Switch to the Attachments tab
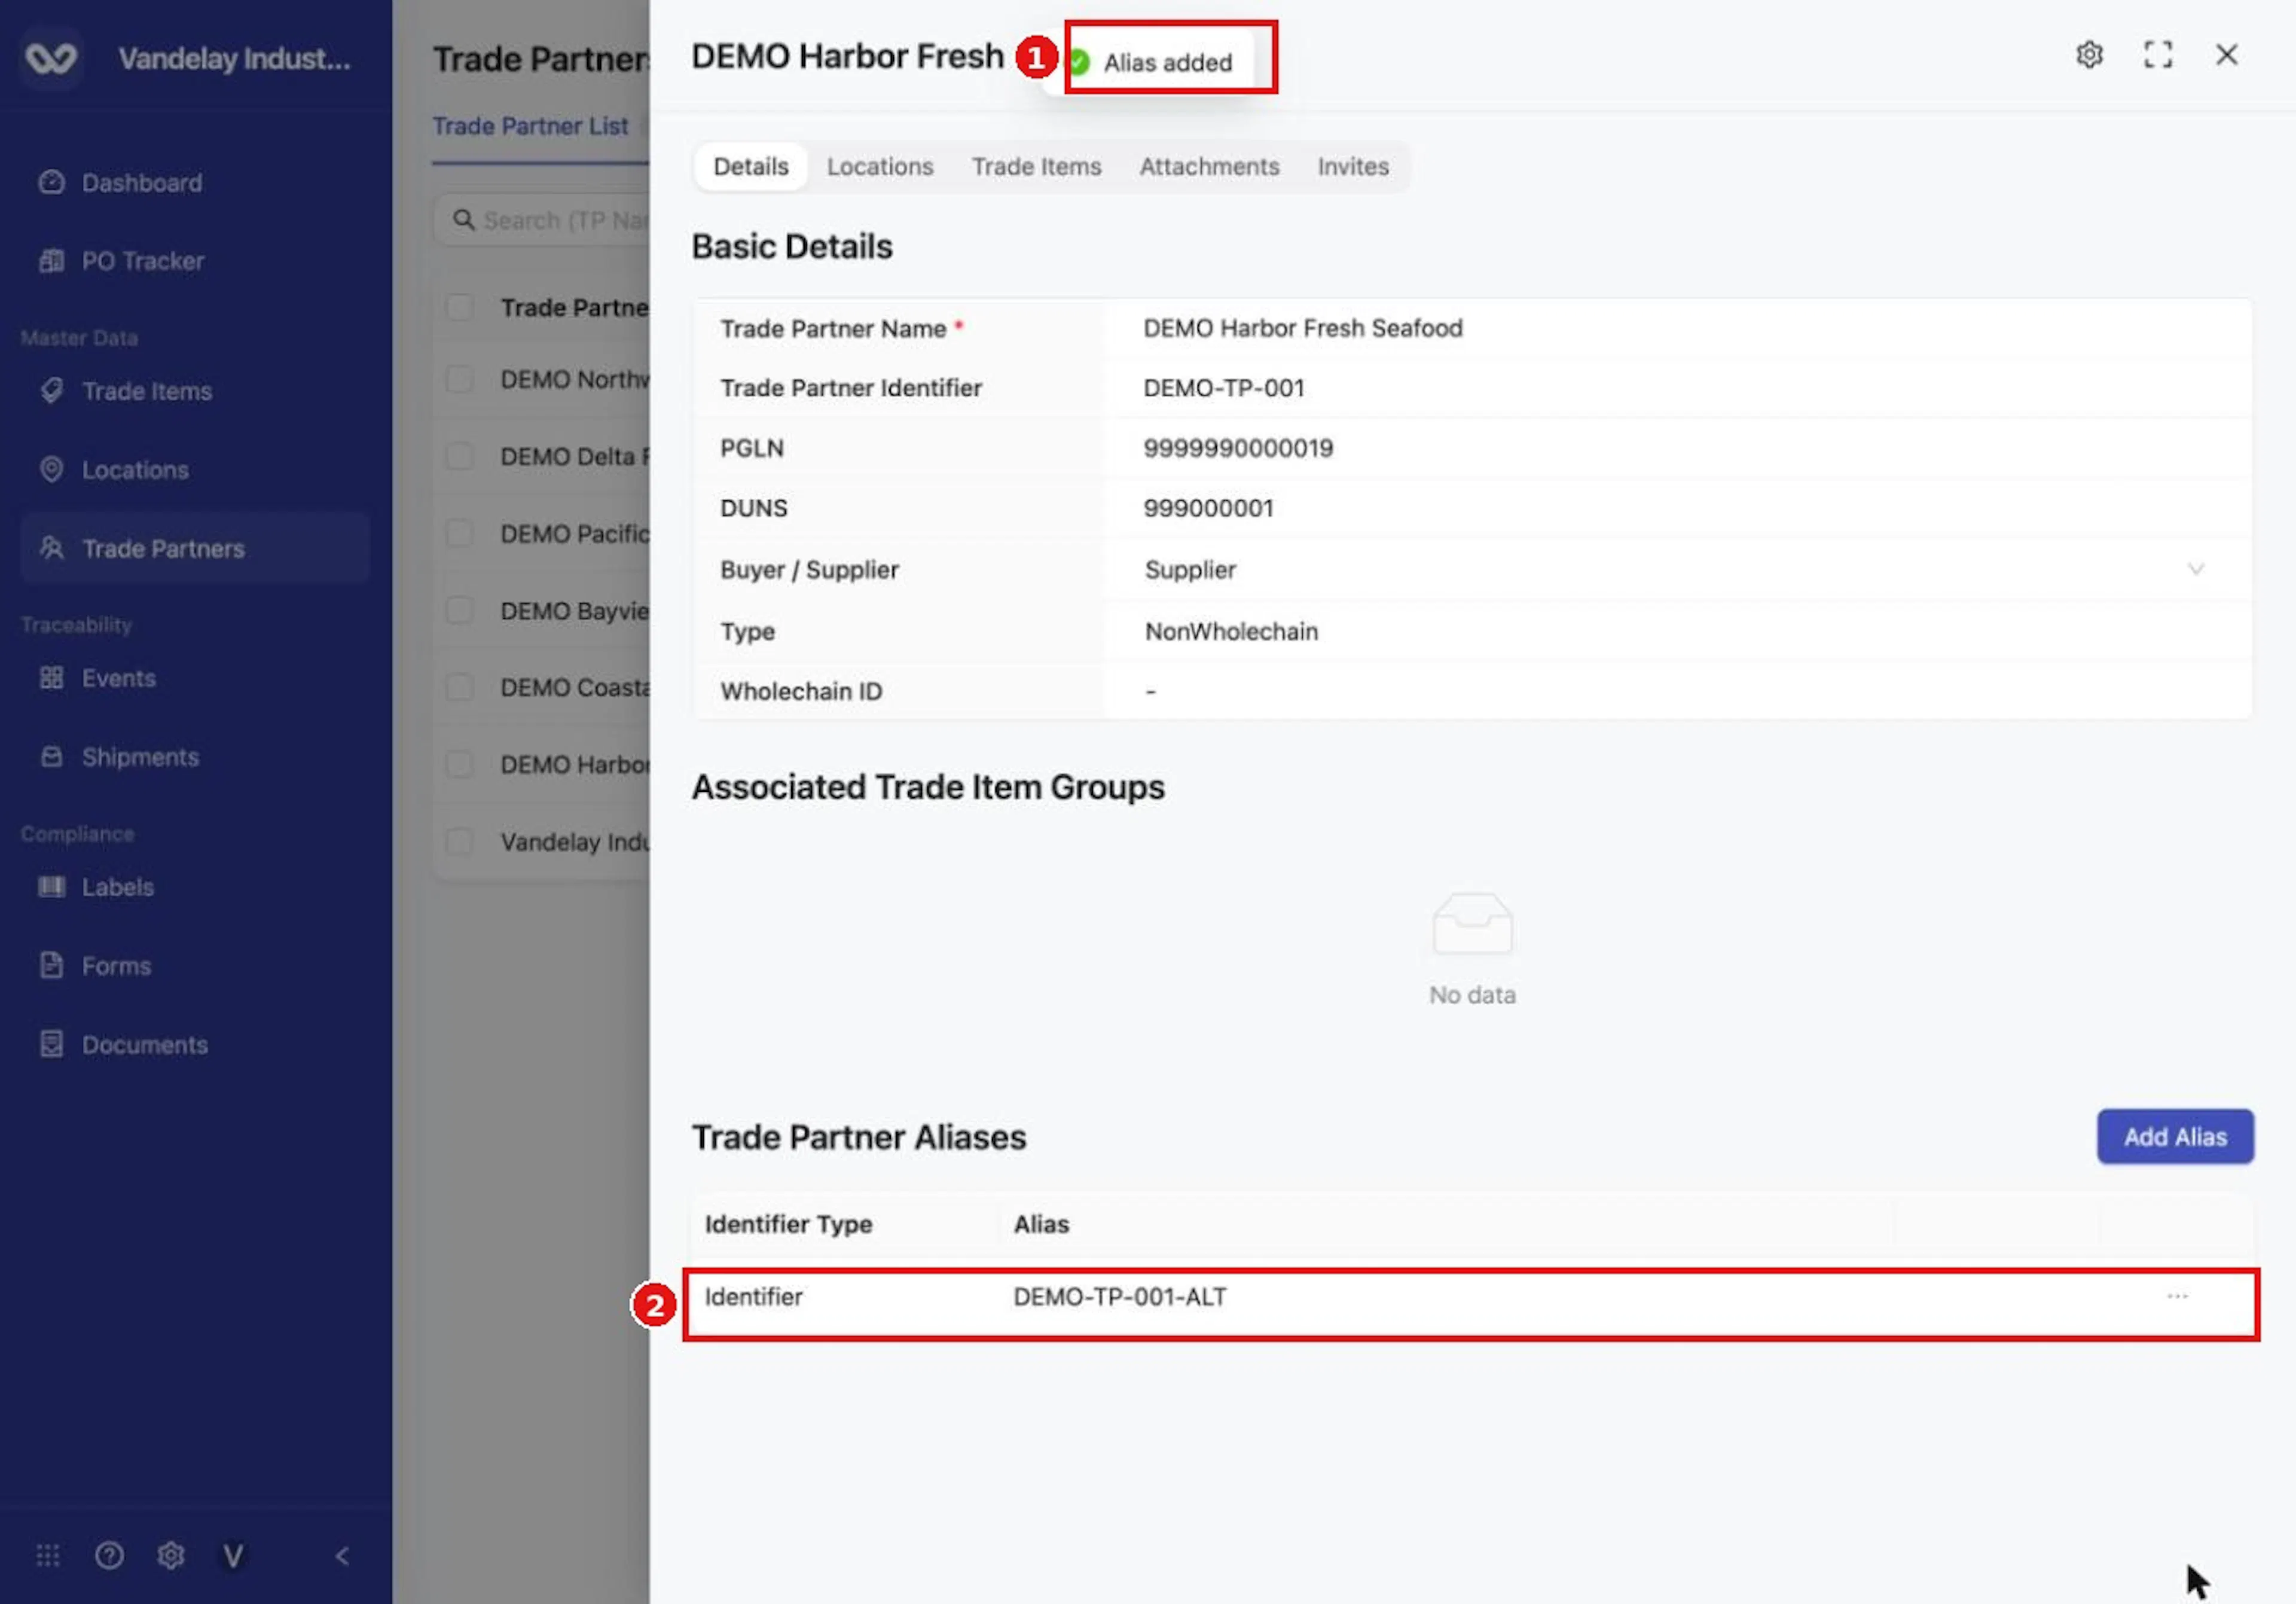This screenshot has width=2296, height=1604. click(1209, 166)
